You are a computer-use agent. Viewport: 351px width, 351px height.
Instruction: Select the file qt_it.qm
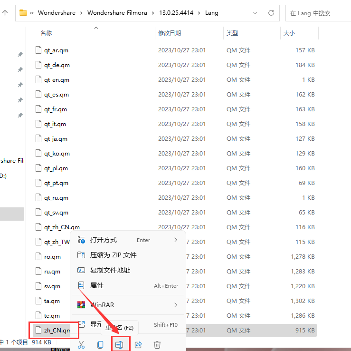pos(55,124)
